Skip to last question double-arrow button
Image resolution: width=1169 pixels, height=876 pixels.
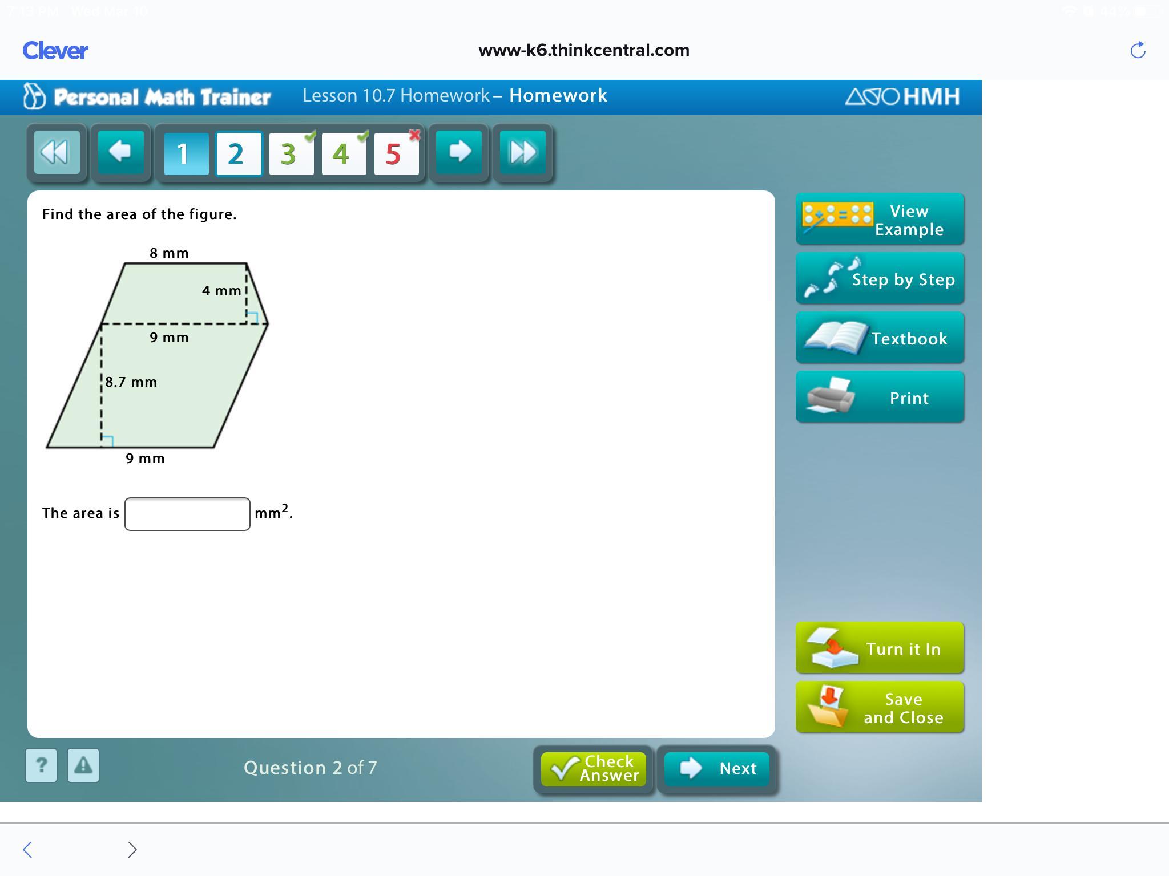pyautogui.click(x=522, y=152)
